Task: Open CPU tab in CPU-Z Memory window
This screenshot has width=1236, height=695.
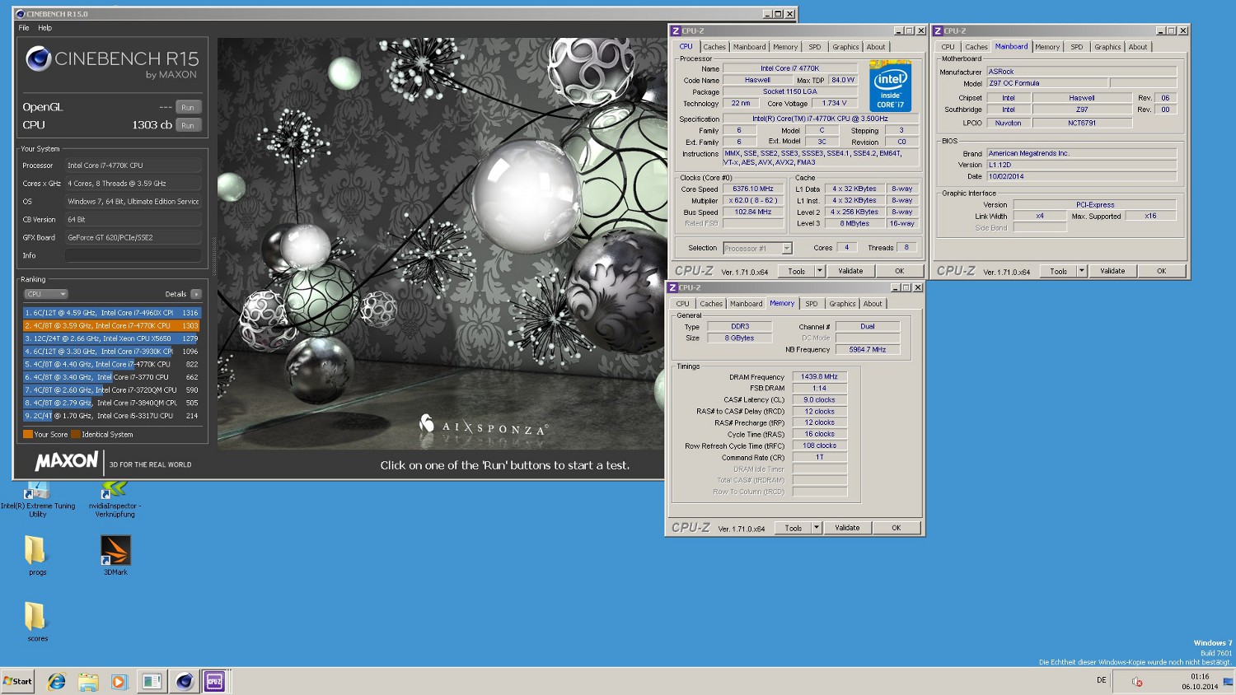Action: coord(682,304)
